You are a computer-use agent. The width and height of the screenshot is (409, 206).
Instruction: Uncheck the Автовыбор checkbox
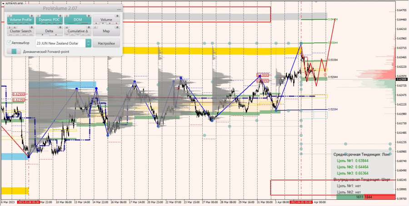pyautogui.click(x=10, y=43)
